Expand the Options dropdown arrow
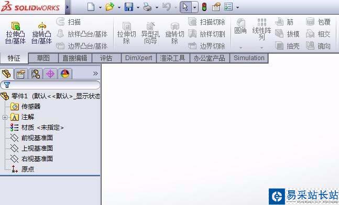Screen dimensions: 339x205 pos(237,7)
